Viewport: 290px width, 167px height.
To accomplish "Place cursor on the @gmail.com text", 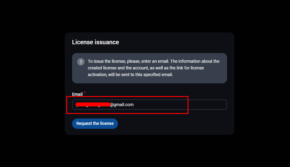I will click(122, 105).
